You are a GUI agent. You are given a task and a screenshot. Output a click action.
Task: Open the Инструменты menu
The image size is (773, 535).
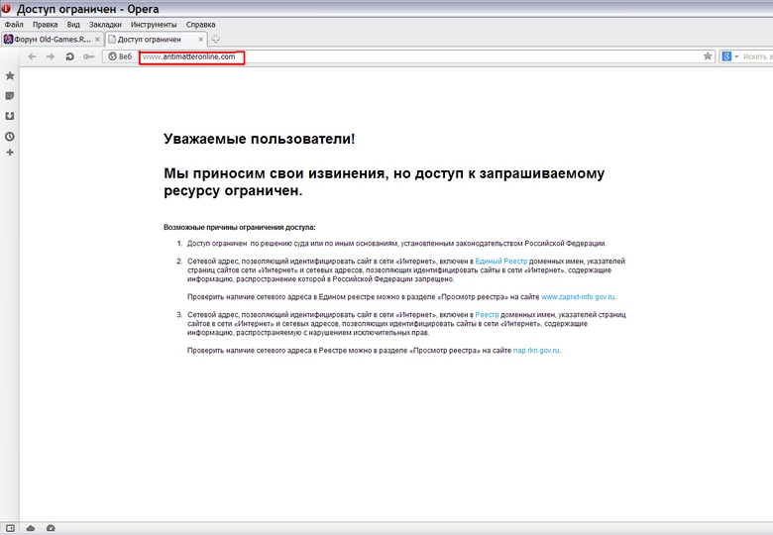154,25
